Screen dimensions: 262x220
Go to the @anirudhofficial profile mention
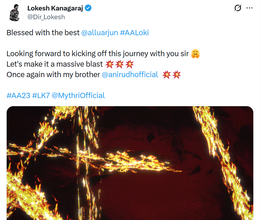(x=130, y=74)
